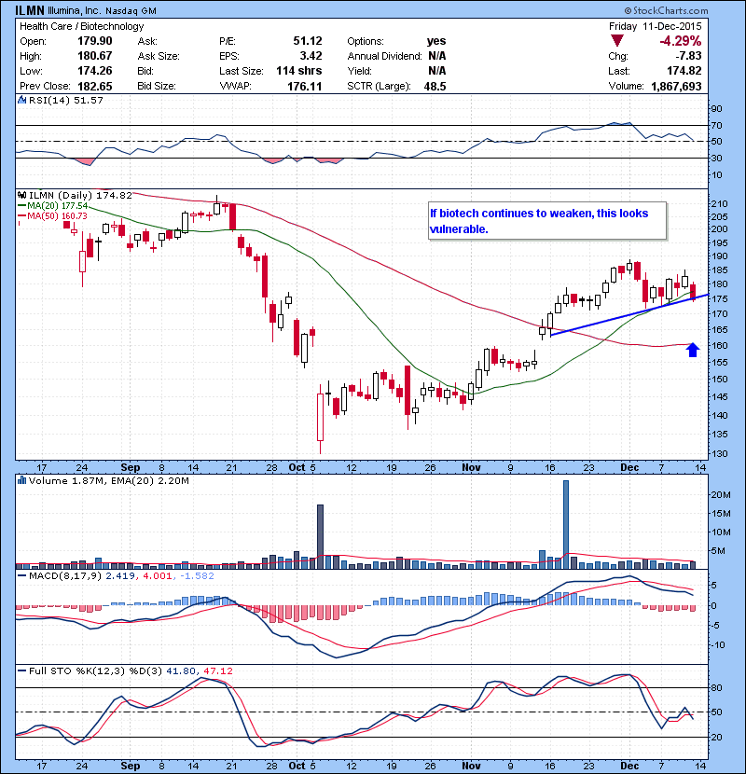The height and width of the screenshot is (774, 746).
Task: Click the RSI(14) indicator icon
Action: point(21,100)
